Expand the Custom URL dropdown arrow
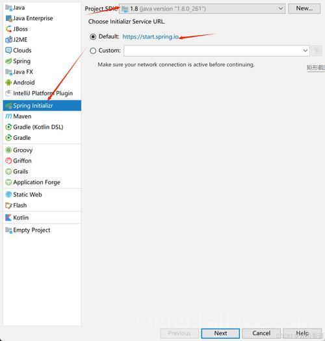This screenshot has height=341, width=325. coord(305,51)
